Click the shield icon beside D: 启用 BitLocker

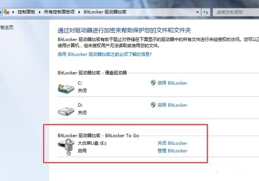pos(153,105)
